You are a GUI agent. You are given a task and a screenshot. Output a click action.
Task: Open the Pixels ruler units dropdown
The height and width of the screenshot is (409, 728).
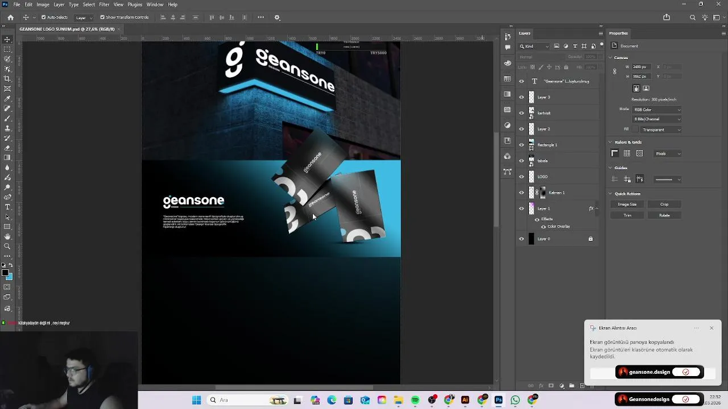tap(667, 153)
